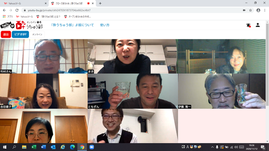Viewport: 269px width, 151px height.
Task: Open オープン飲み会の作成 bookmark
Action: click(x=77, y=17)
